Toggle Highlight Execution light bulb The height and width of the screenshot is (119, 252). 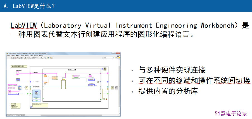point(20,58)
